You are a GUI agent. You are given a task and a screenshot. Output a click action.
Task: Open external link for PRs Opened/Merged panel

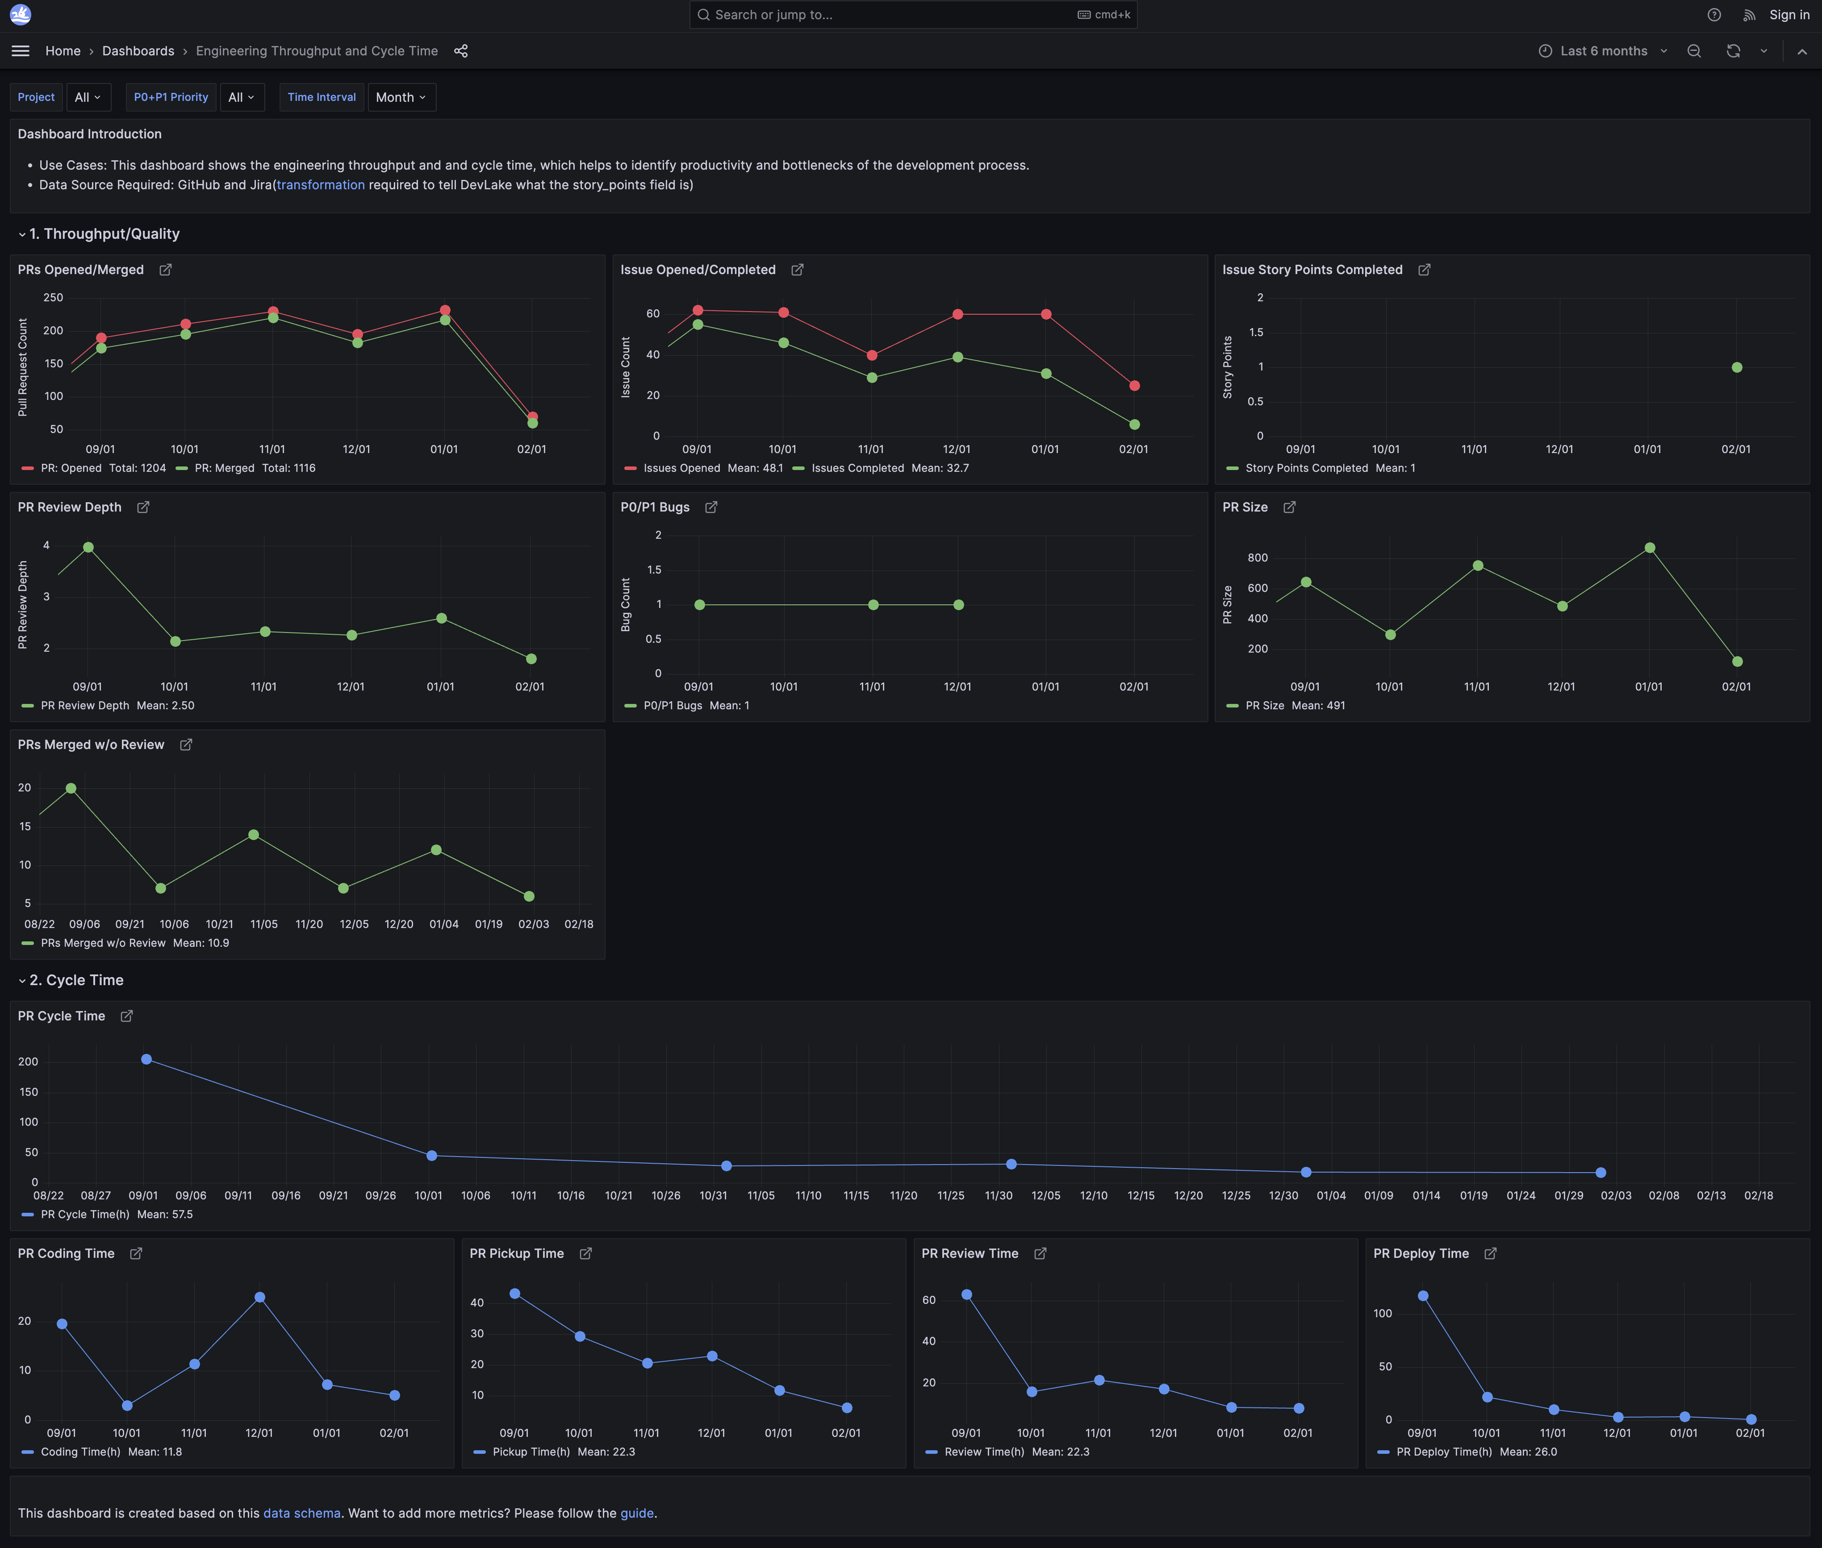click(x=165, y=270)
